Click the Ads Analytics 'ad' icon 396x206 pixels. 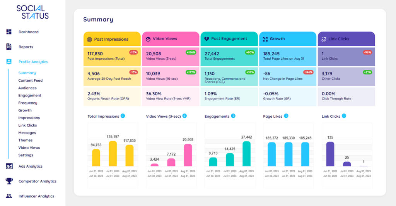9,166
